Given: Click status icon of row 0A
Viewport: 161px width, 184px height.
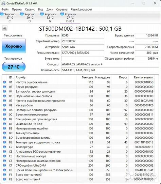Looking at the screenshot, I should (4, 110).
